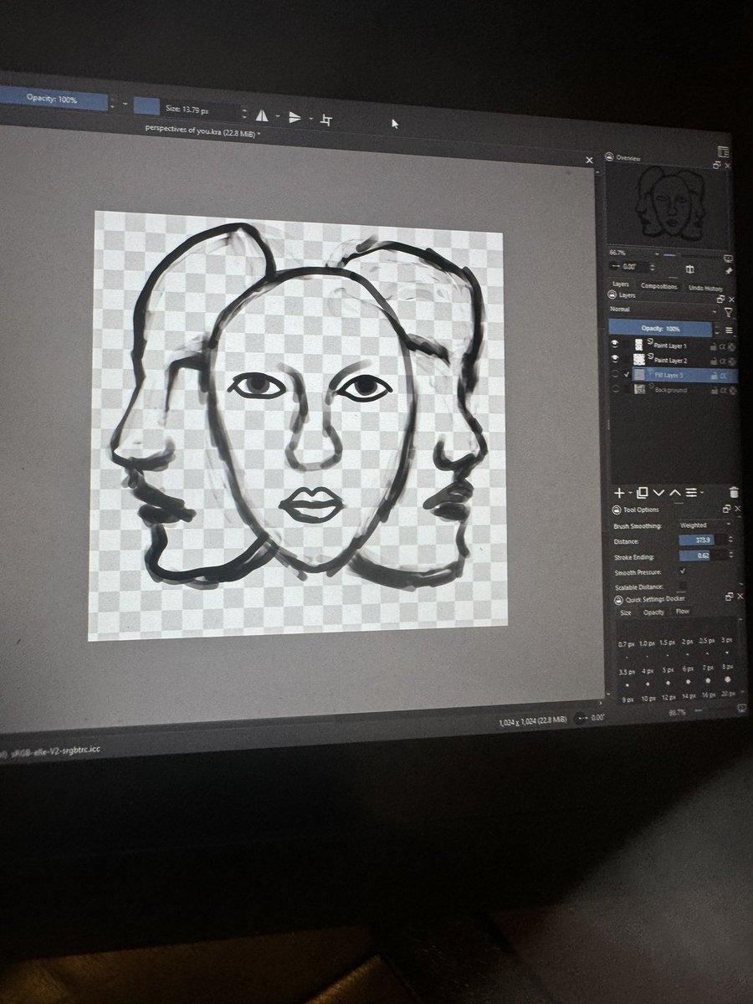Expand the layer properties dropdown arrow
Image resolution: width=753 pixels, height=1004 pixels.
point(702,493)
